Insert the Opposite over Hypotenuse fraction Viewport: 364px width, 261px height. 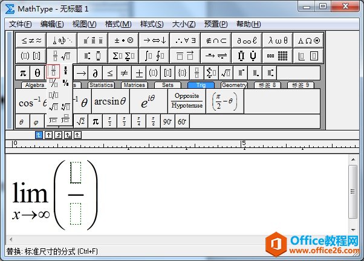(187, 101)
